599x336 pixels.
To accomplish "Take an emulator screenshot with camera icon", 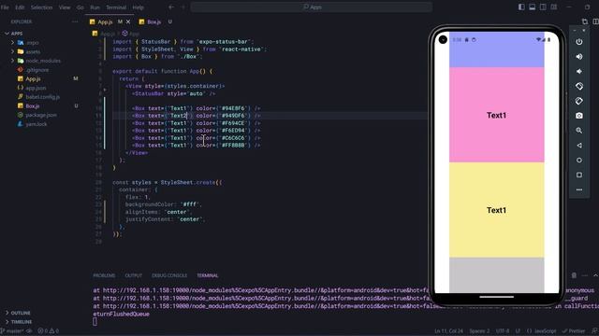I will 579,116.
